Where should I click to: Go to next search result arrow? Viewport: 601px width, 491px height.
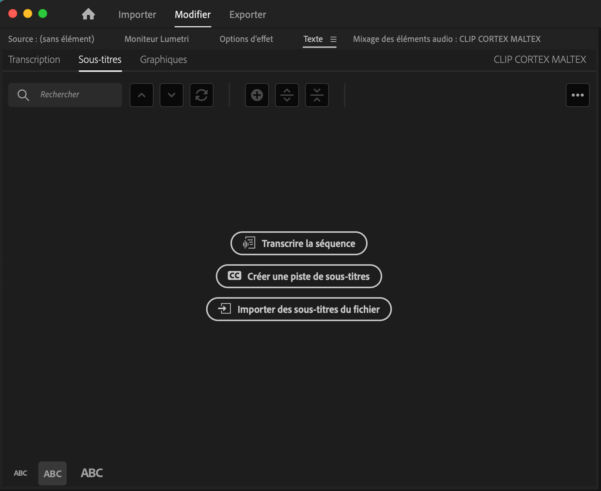172,95
